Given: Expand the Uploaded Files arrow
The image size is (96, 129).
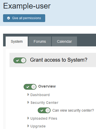Looking at the screenshot, I should tap(28, 118).
